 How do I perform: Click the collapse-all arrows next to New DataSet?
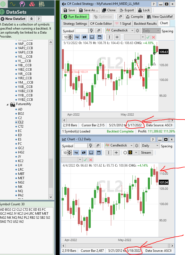pos(32,19)
